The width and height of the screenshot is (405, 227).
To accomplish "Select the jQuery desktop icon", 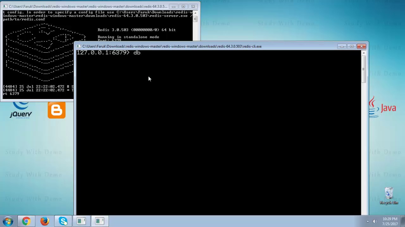I will [x=21, y=110].
